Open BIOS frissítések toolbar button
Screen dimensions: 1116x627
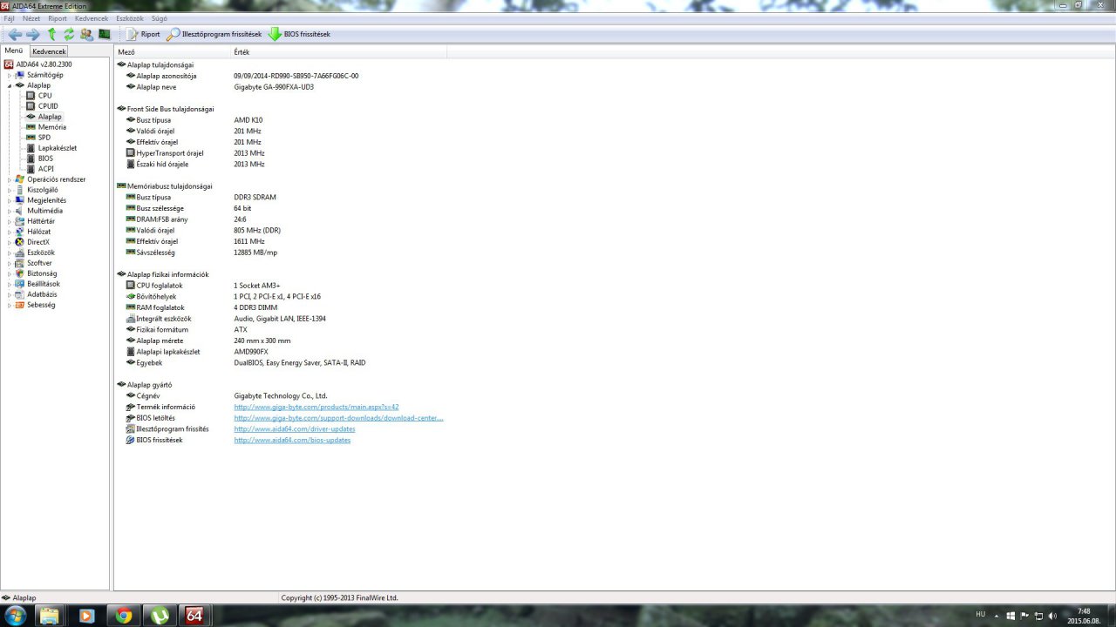tap(299, 34)
